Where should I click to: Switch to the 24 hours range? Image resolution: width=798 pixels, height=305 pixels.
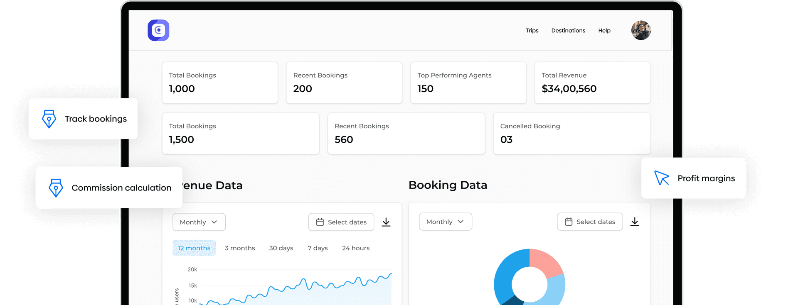click(356, 248)
